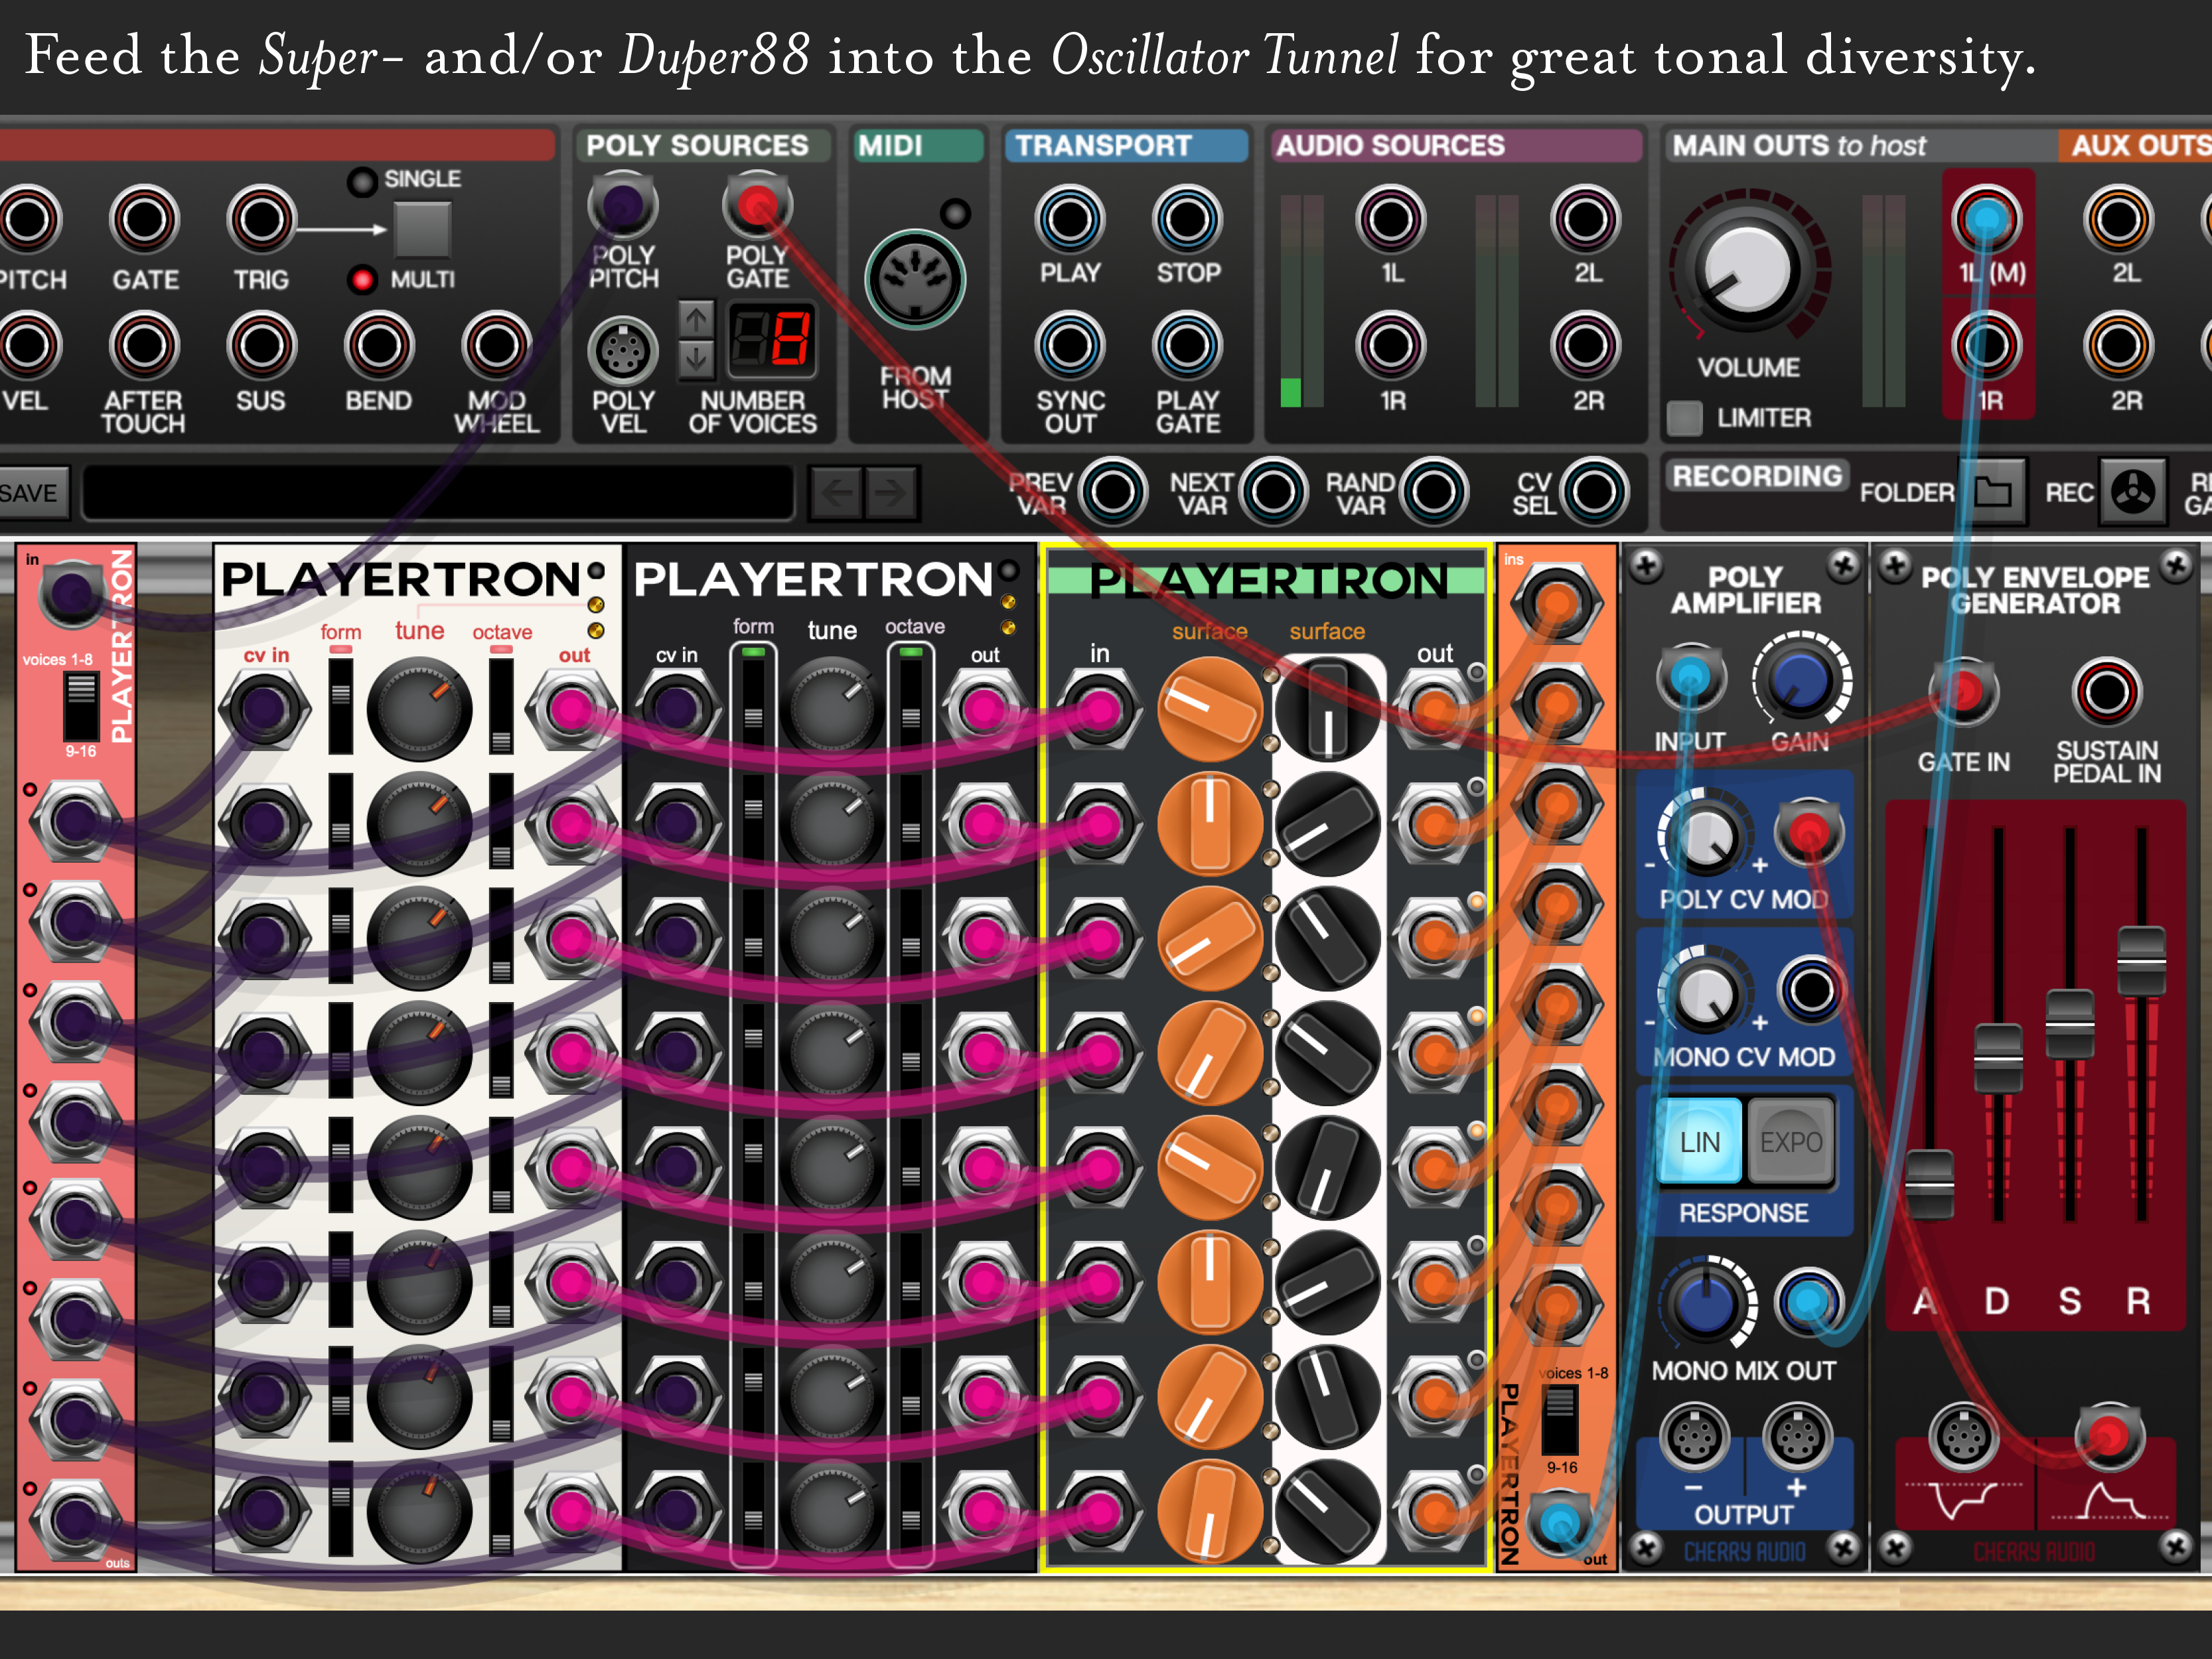Select the LIN response button
This screenshot has width=2212, height=1659.
pyautogui.click(x=1699, y=1142)
